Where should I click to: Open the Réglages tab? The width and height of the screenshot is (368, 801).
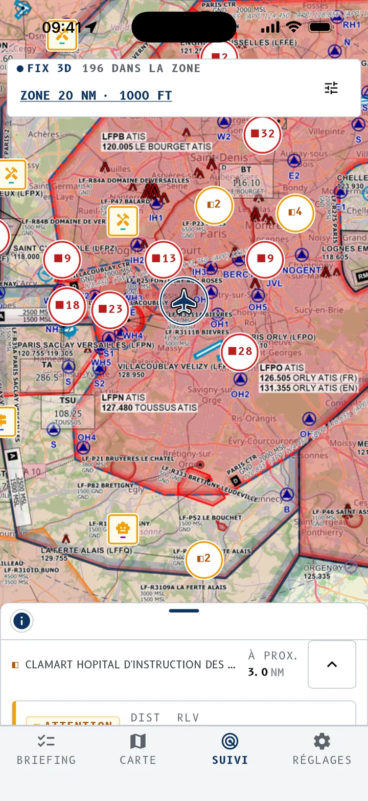[322, 750]
